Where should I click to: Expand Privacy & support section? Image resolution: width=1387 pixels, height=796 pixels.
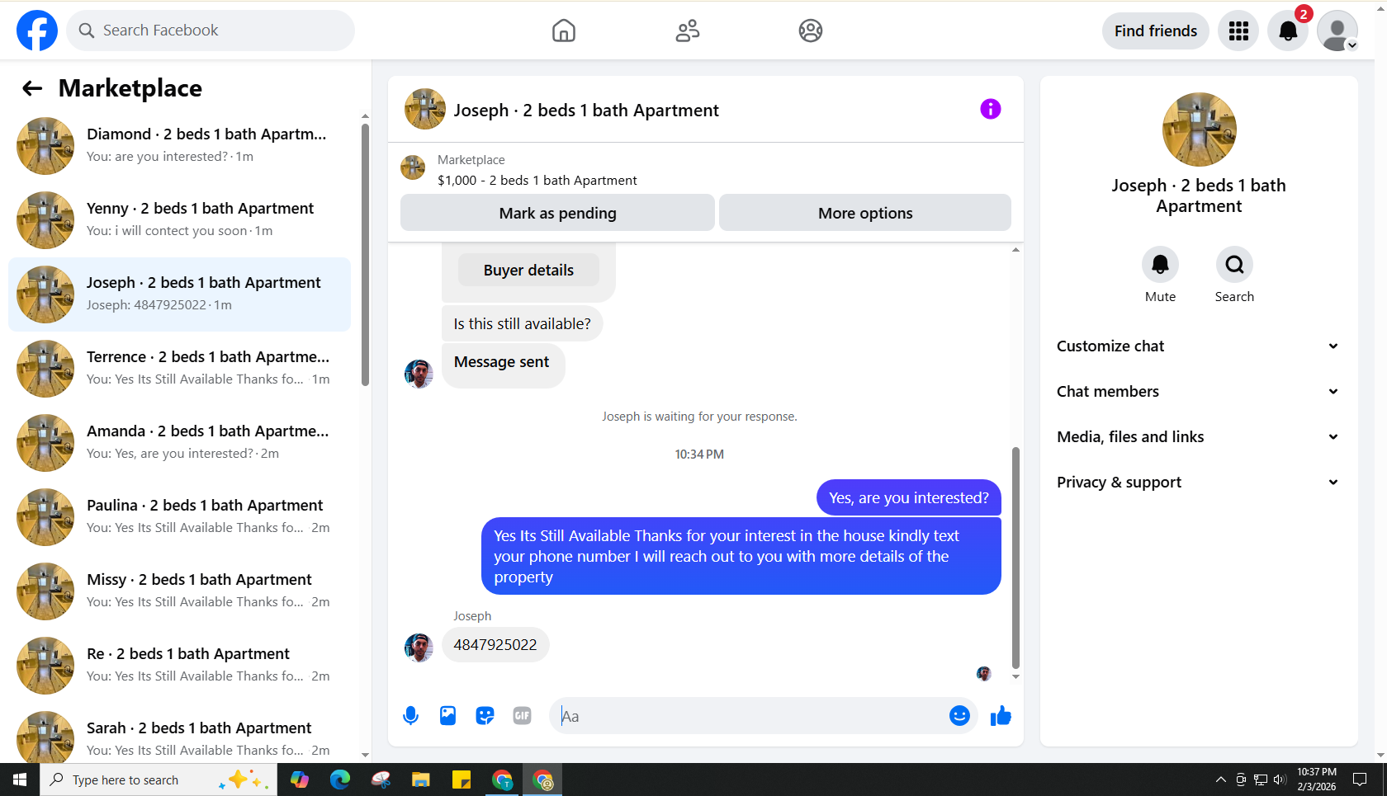[x=1198, y=483]
